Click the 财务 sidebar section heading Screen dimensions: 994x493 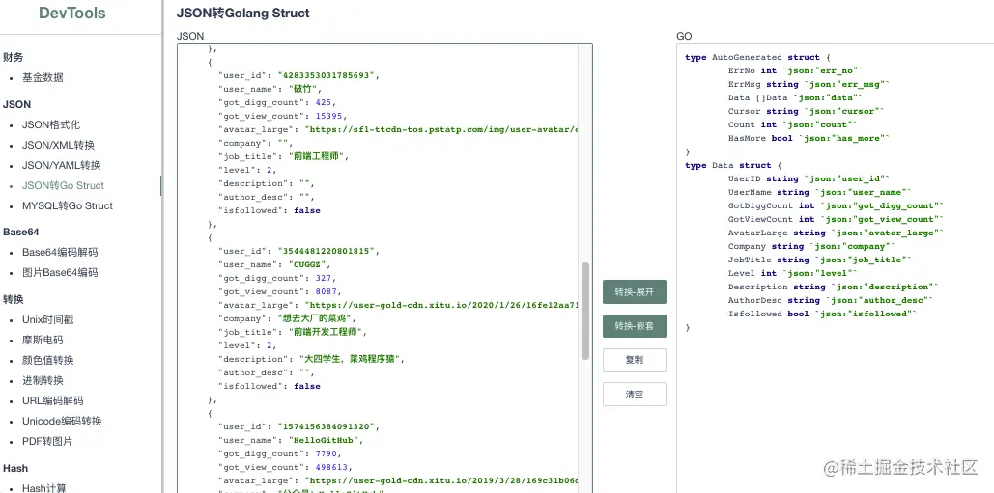14,58
